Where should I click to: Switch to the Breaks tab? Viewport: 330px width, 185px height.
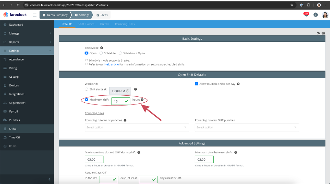(105, 24)
